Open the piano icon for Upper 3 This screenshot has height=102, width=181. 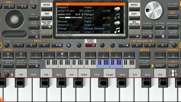pos(117,23)
